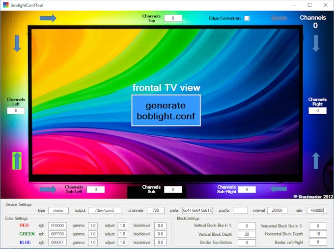Click the rate field showing 460800
This screenshot has width=334, height=249.
pos(317,210)
